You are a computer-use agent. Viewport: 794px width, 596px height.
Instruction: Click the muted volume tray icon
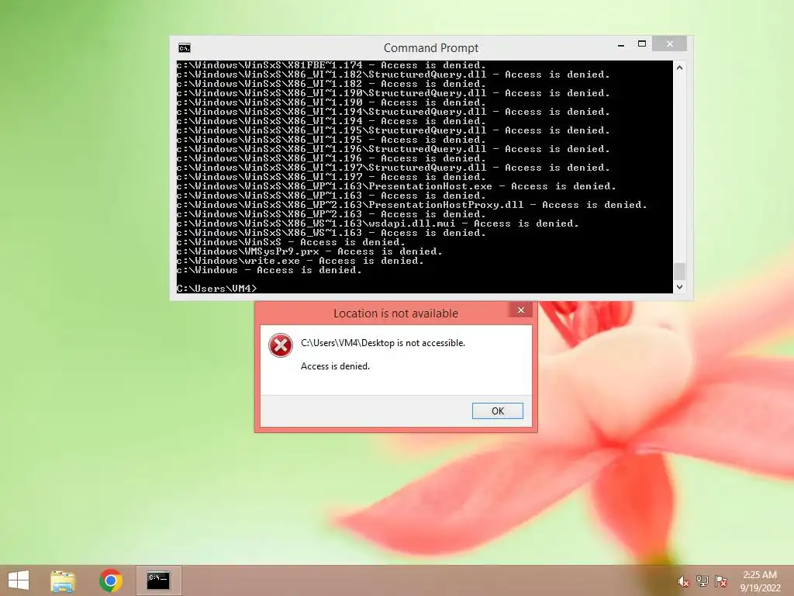pos(683,581)
